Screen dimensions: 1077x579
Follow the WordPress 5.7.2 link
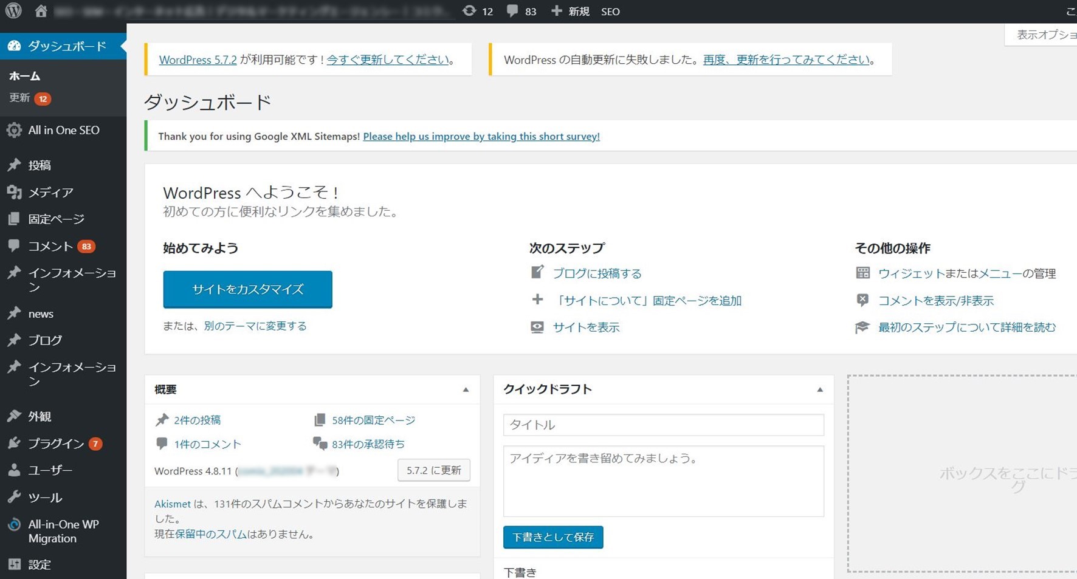click(x=198, y=60)
